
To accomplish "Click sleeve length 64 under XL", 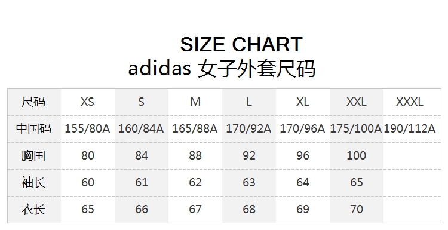I will point(303,182).
